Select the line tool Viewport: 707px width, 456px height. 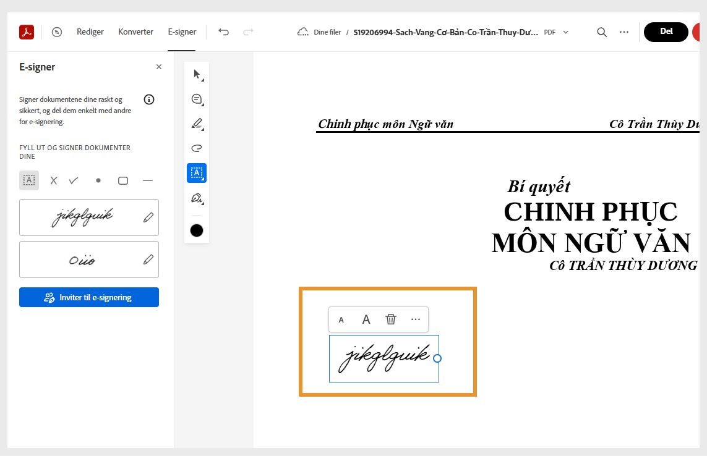(148, 180)
